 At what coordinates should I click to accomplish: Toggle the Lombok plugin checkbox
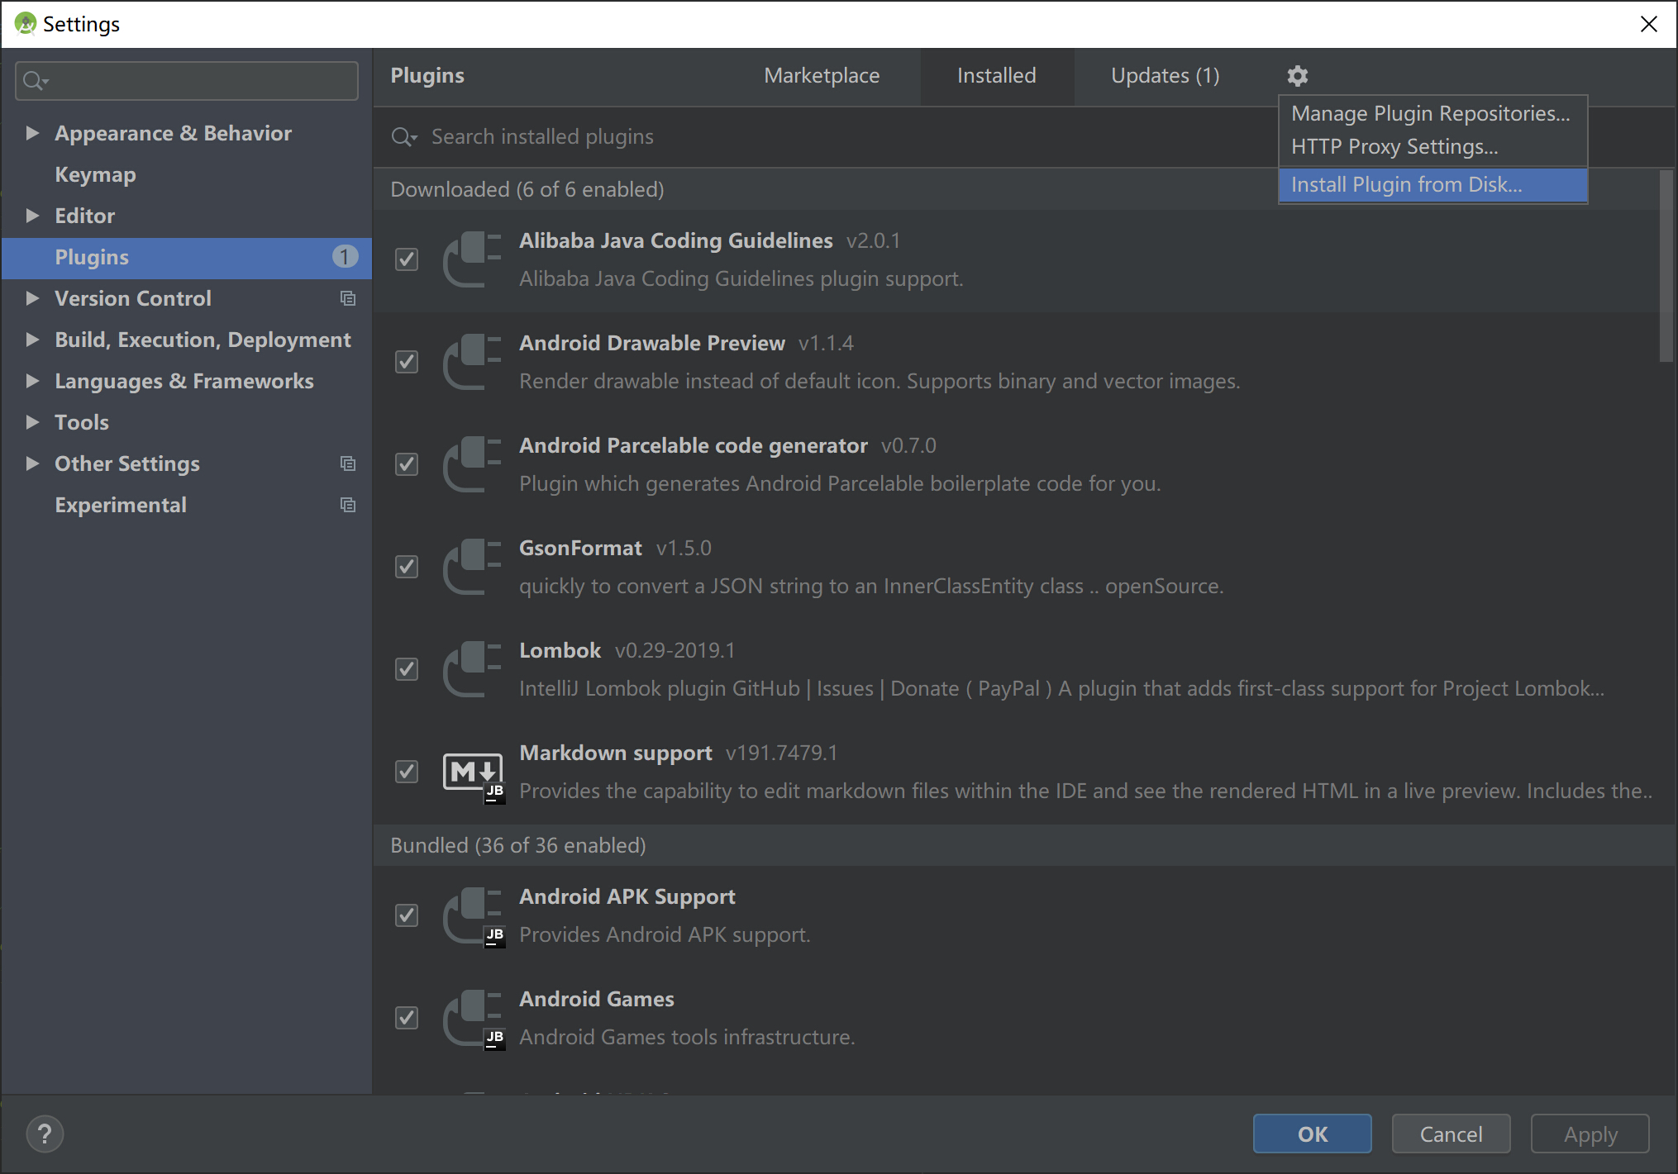(407, 669)
